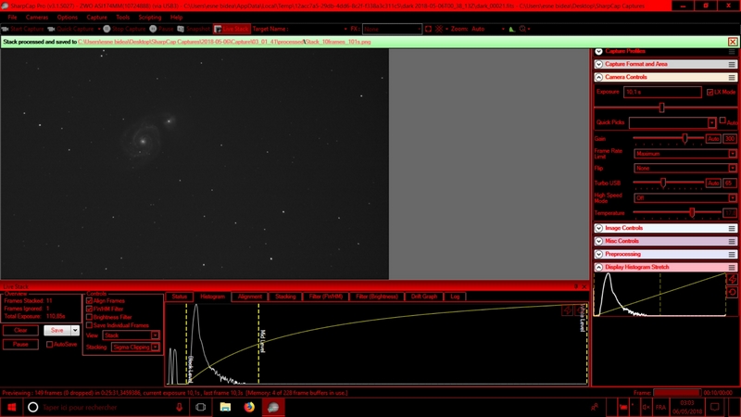Click the Pause button in Live Stack

(20, 344)
